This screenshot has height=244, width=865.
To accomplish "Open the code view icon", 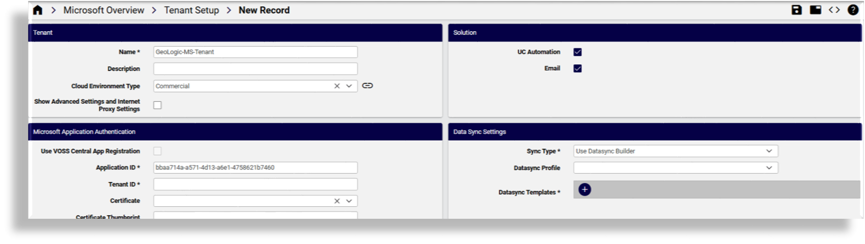I will [x=834, y=10].
